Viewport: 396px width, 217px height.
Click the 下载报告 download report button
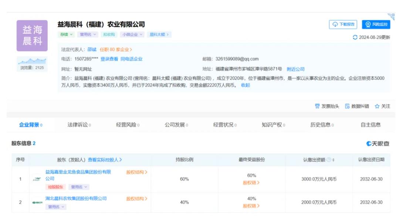(x=343, y=24)
